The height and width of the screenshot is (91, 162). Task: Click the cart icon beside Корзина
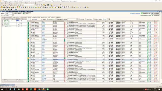click(152, 15)
